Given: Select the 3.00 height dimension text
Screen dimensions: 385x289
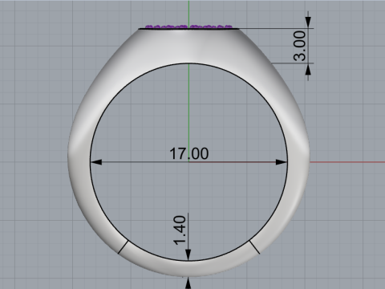Looking at the screenshot, I should click(300, 46).
